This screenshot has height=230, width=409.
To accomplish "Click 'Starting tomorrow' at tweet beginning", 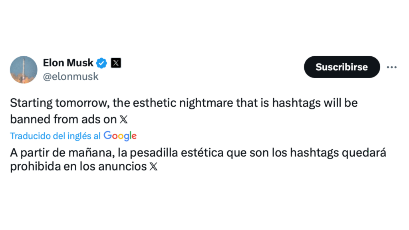I will coord(59,103).
